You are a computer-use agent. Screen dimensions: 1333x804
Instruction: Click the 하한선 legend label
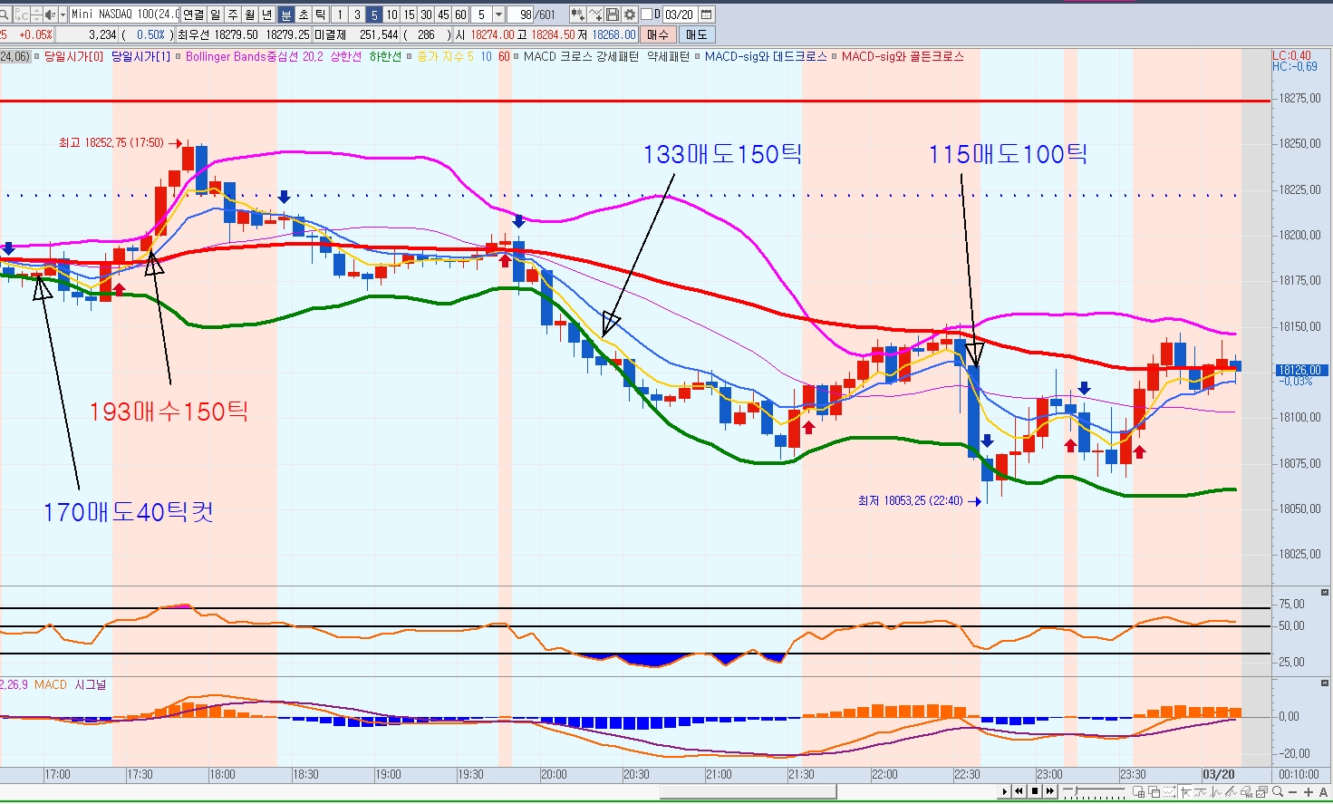[x=385, y=56]
